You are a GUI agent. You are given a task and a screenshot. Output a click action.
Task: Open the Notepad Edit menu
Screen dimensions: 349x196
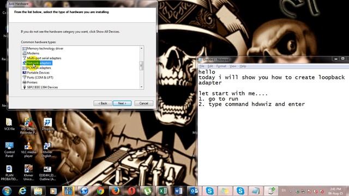(210, 66)
